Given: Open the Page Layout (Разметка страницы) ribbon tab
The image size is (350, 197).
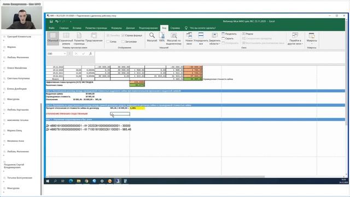Looking at the screenshot, I should click(x=96, y=28).
